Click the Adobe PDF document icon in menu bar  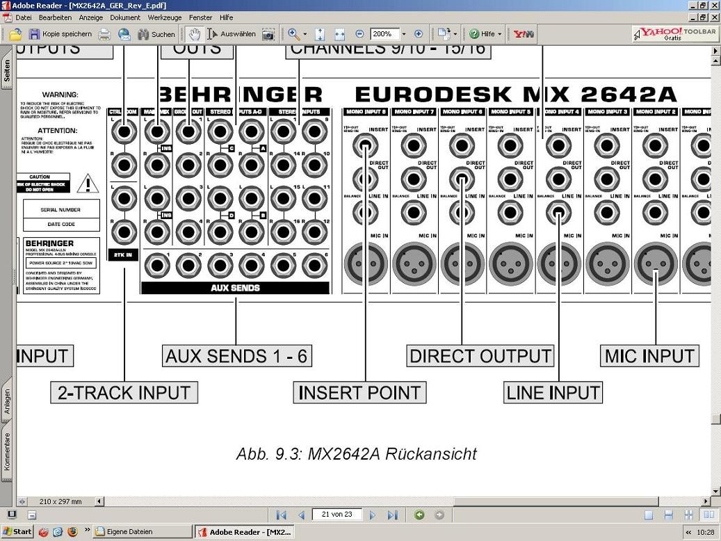(x=8, y=17)
